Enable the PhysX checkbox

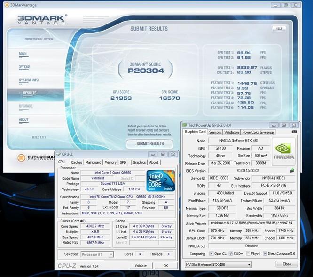point(248,253)
